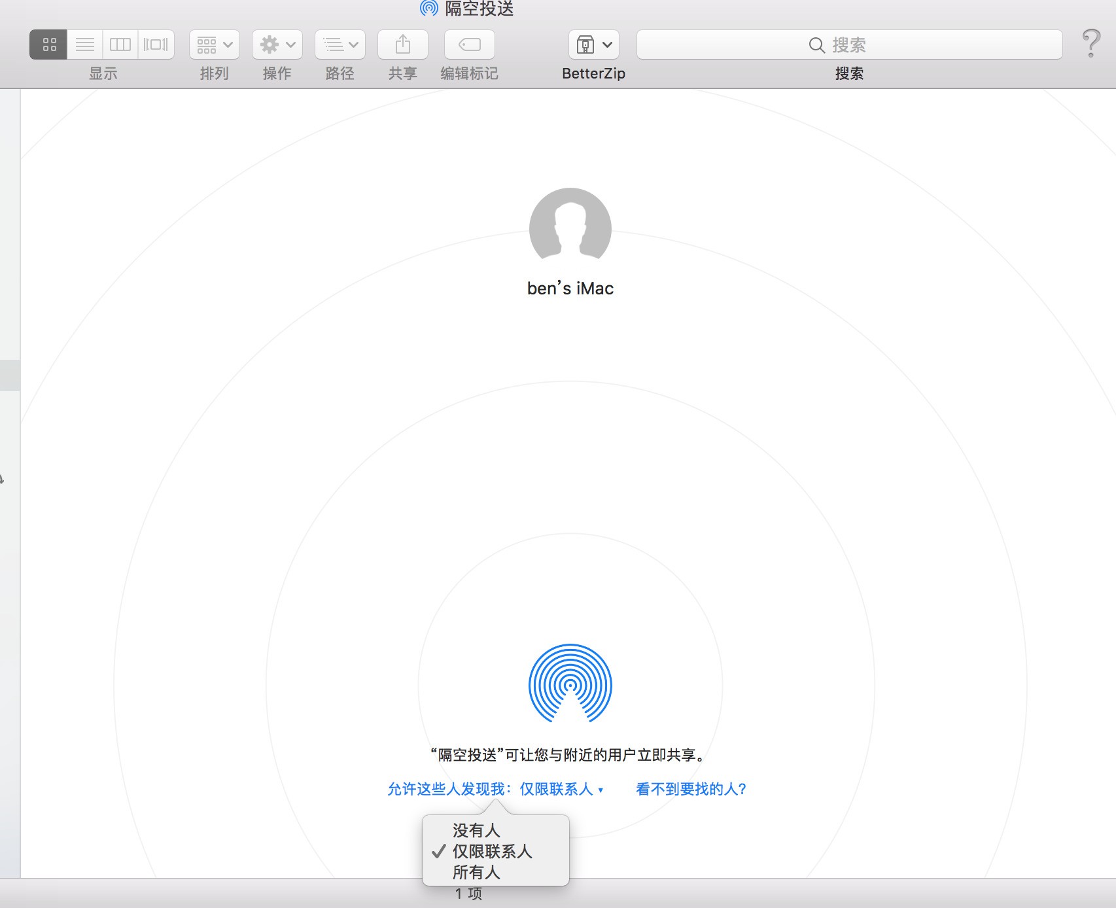Click the 共享 share icon
Image resolution: width=1116 pixels, height=908 pixels.
click(x=403, y=44)
